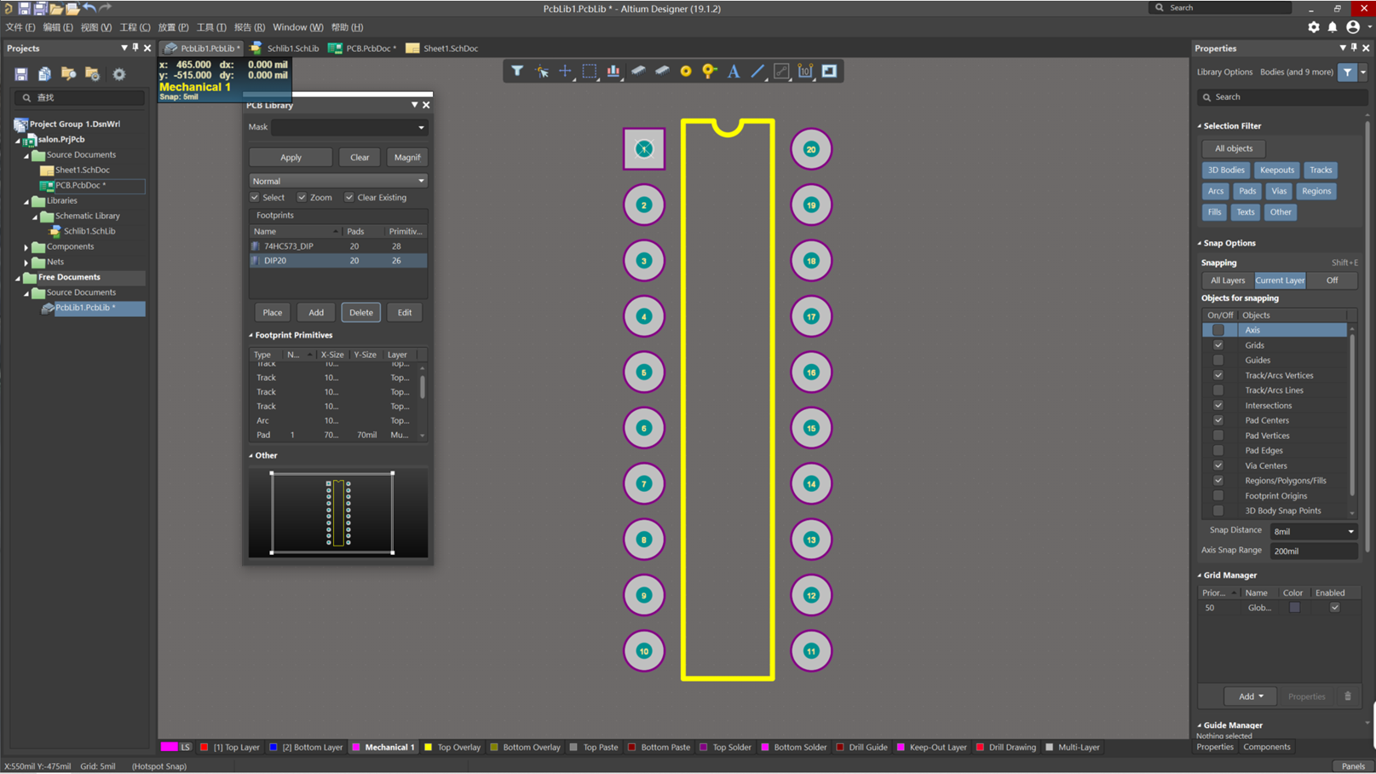Click the footprint preview thumbnail

(338, 513)
